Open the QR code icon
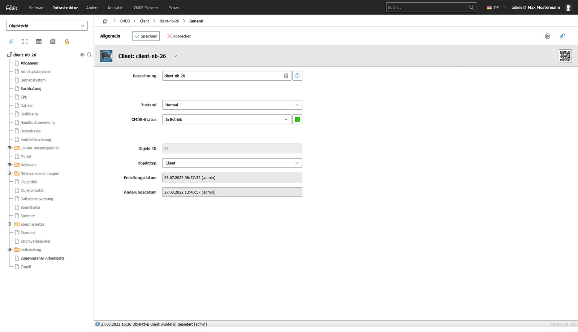Screen dimensions: 578x332 click(565, 56)
